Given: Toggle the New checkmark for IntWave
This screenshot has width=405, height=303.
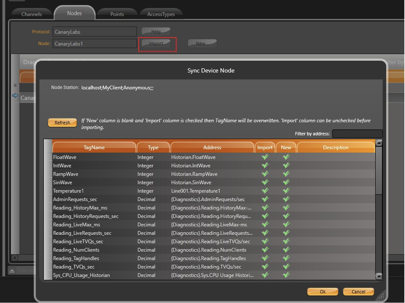Looking at the screenshot, I should click(286, 165).
